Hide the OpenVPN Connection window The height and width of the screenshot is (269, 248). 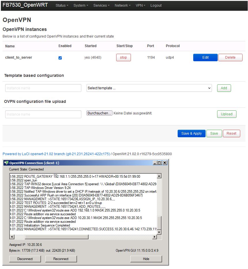[146, 259]
